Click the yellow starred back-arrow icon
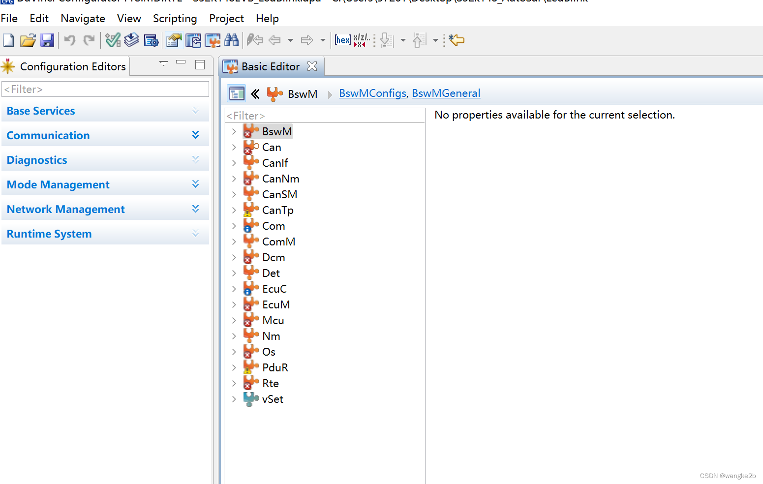 click(457, 40)
